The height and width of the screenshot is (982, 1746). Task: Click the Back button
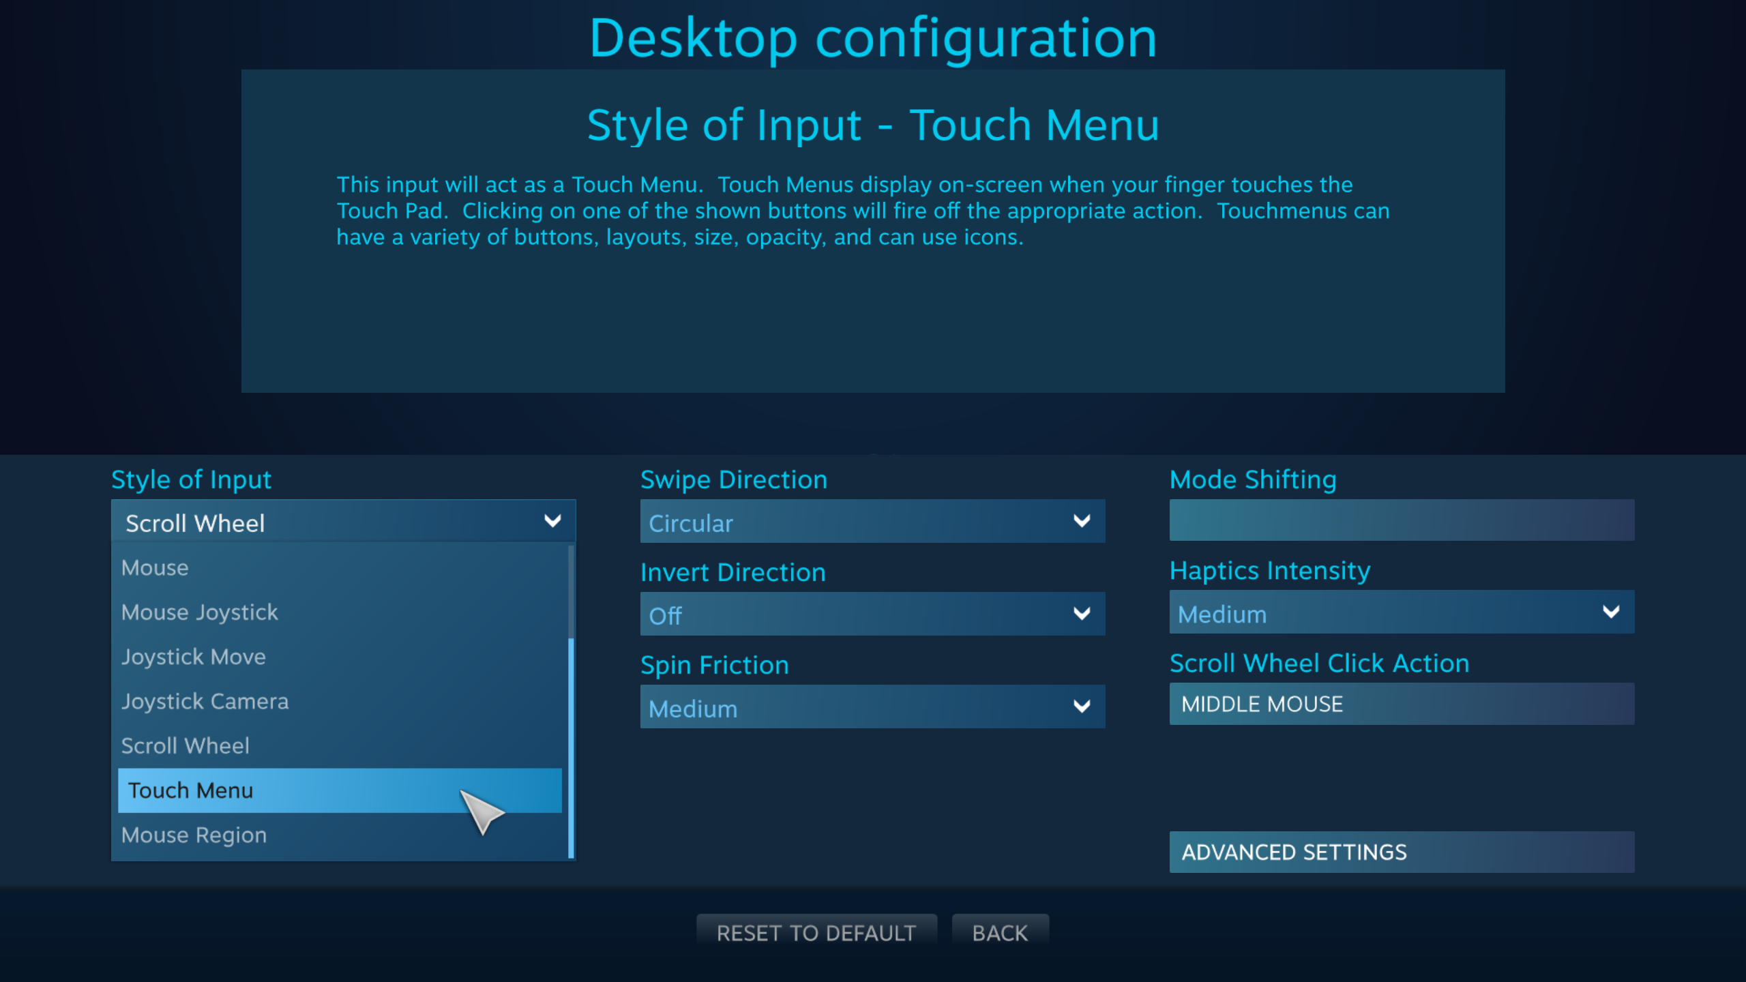pyautogui.click(x=1001, y=932)
